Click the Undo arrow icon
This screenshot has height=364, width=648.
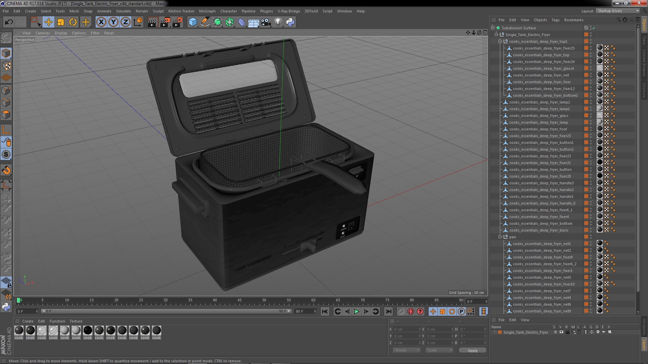pyautogui.click(x=9, y=22)
